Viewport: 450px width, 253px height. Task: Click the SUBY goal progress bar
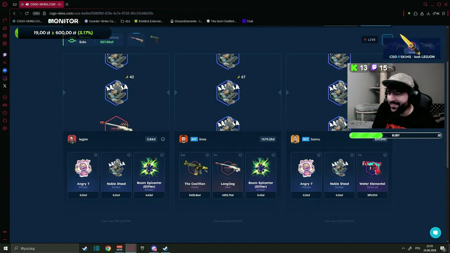pos(396,135)
